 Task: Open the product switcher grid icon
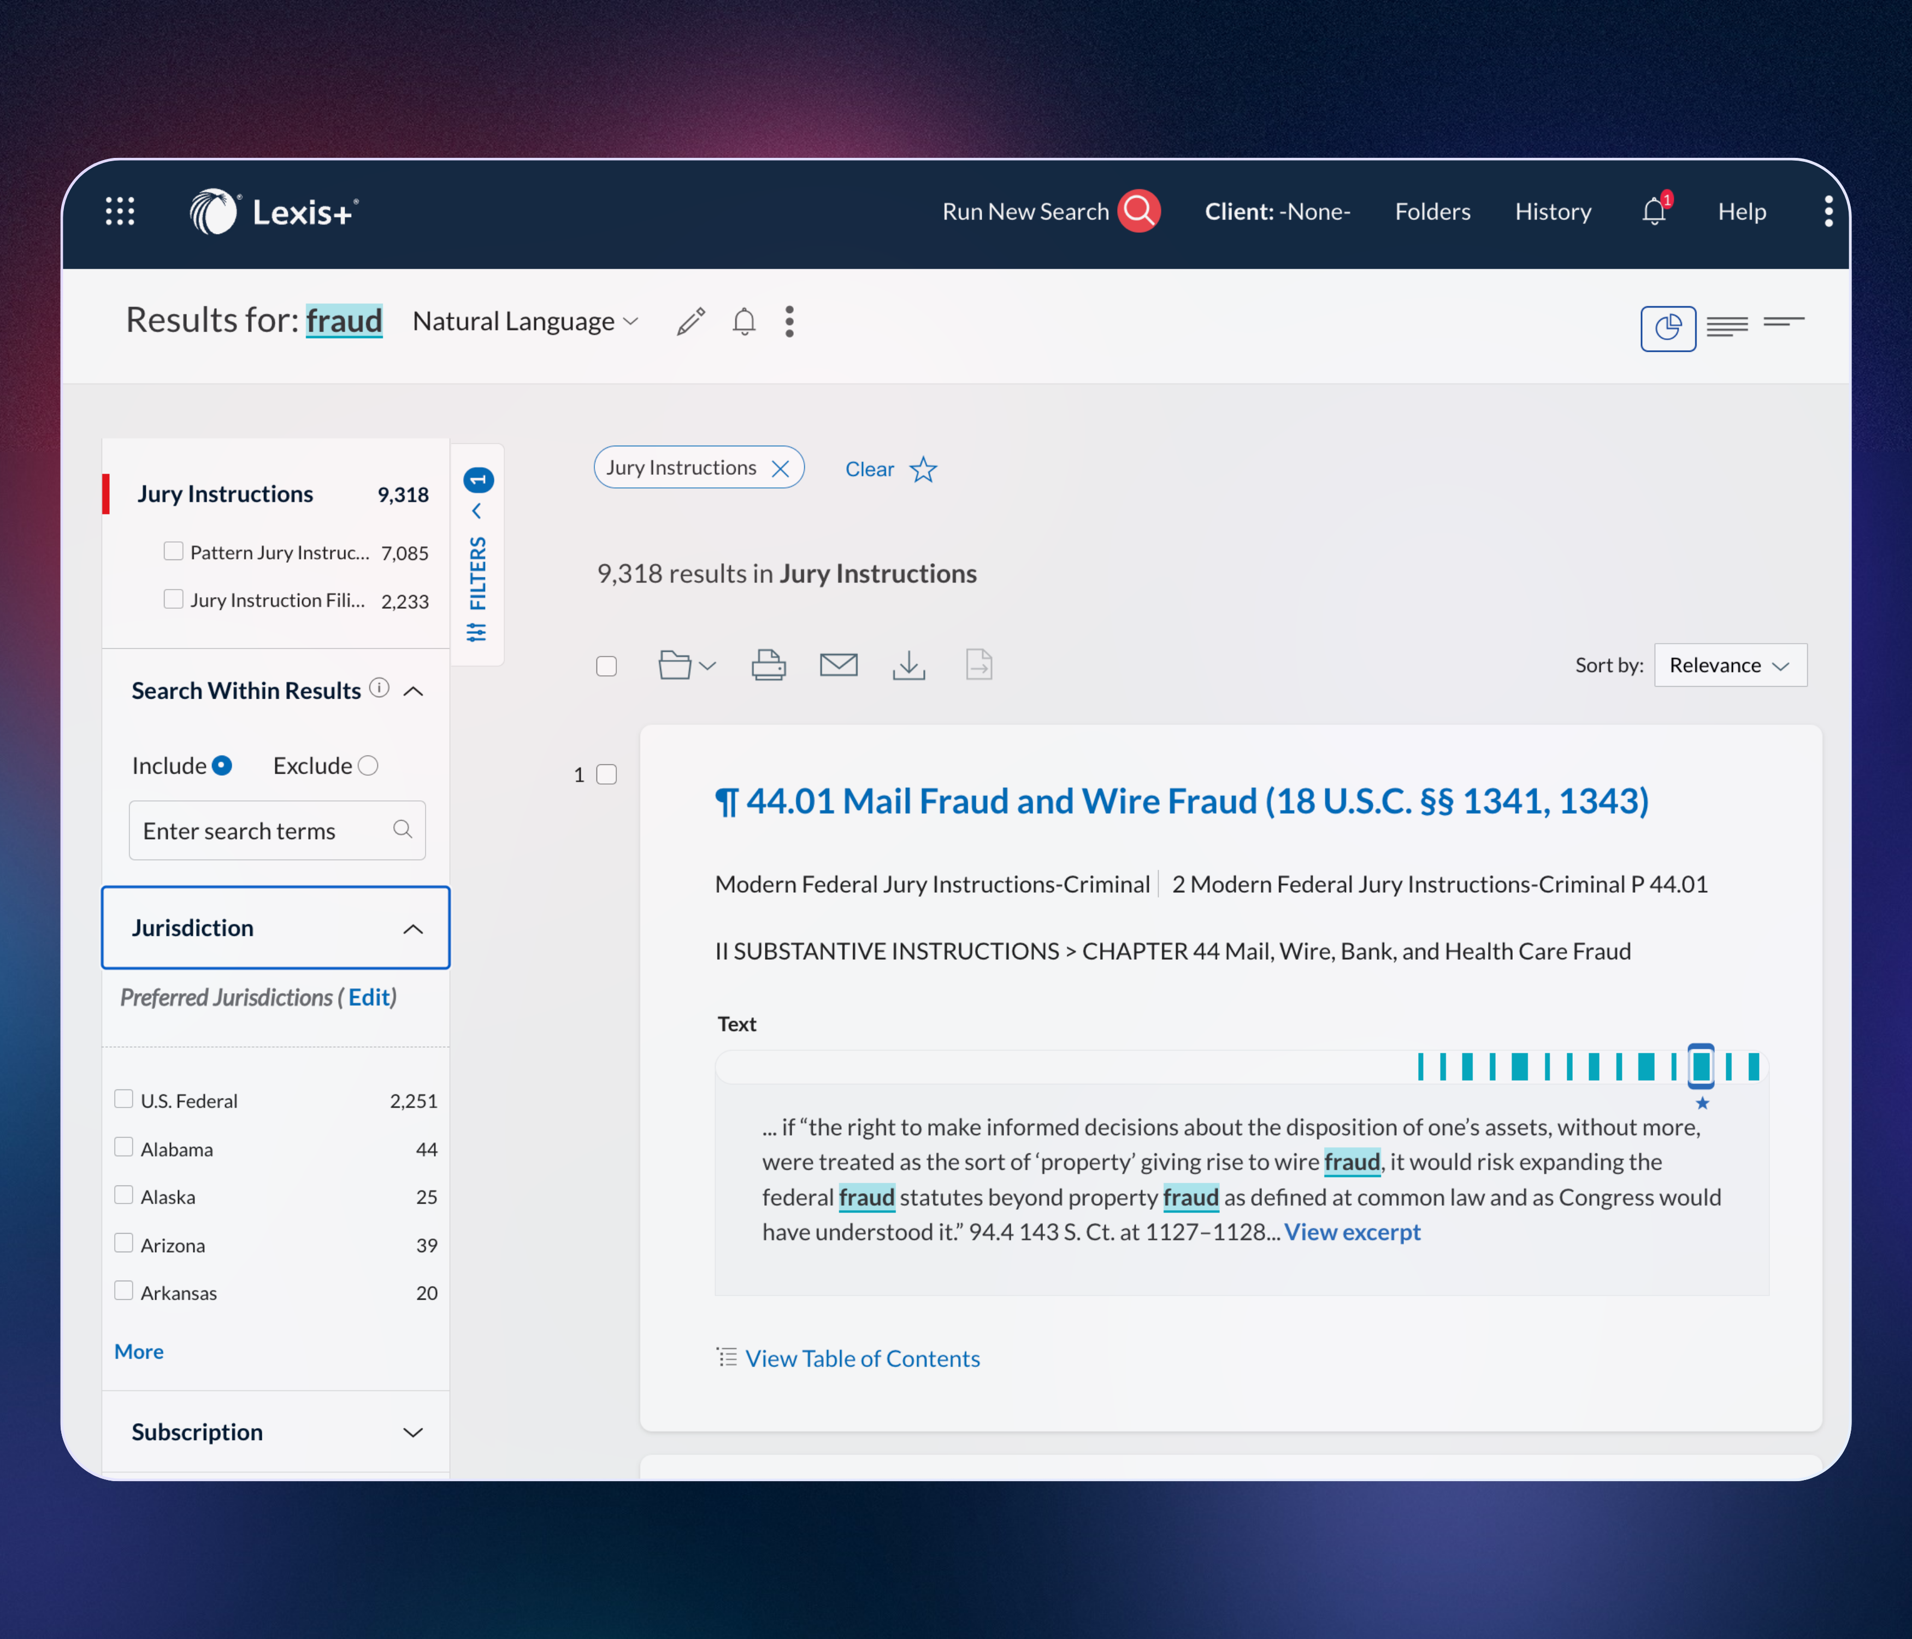[120, 211]
